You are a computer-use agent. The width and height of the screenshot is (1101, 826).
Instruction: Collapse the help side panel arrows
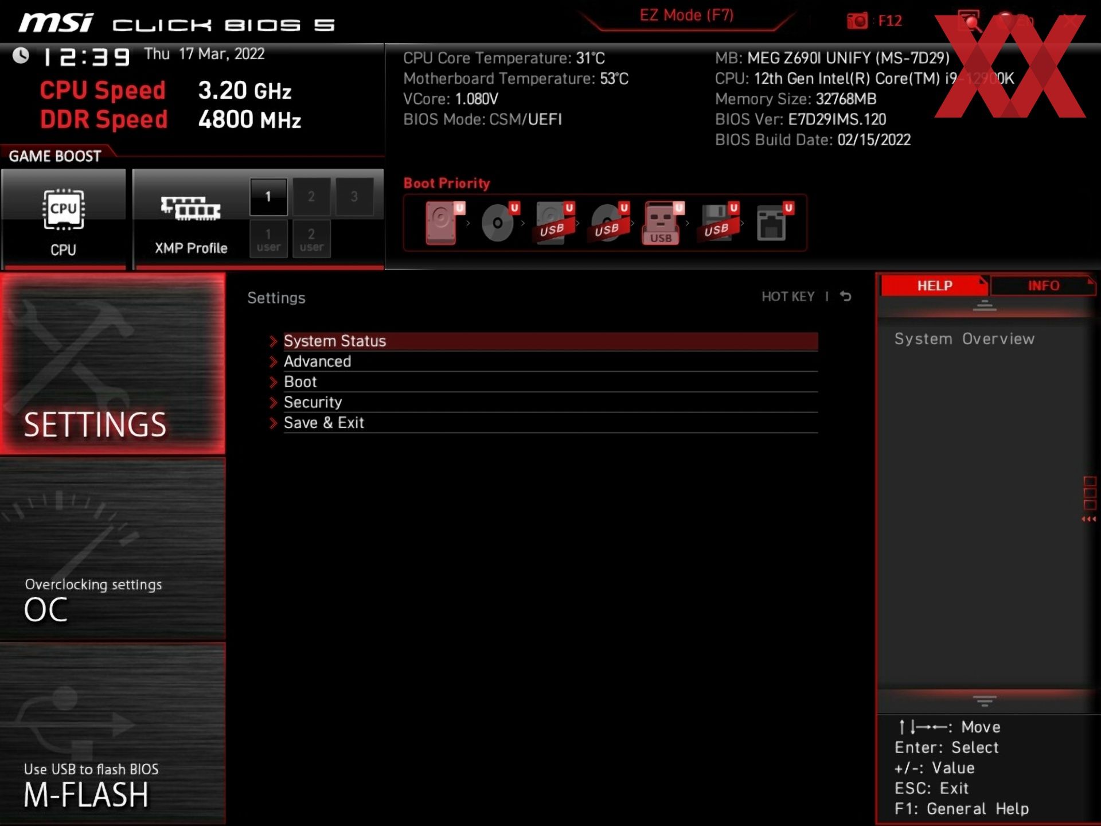point(1089,519)
